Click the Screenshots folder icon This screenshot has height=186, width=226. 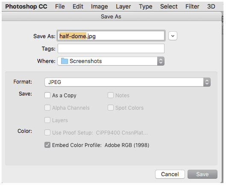click(x=64, y=61)
